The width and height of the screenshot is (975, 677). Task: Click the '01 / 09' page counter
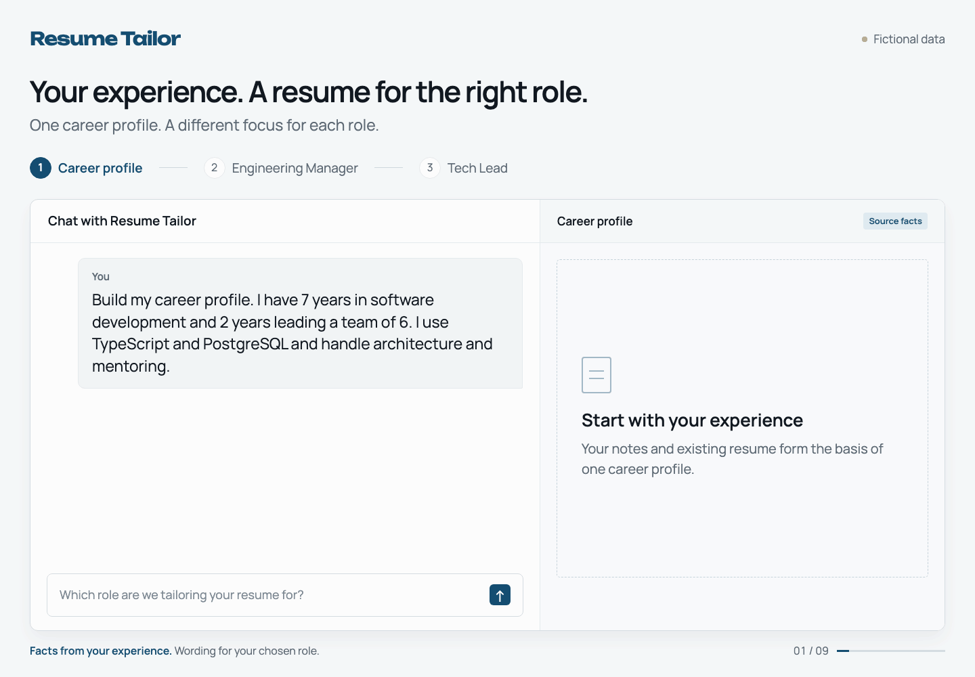pyautogui.click(x=811, y=651)
